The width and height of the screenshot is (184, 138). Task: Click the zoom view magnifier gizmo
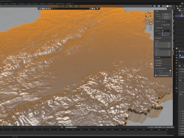coord(151,20)
